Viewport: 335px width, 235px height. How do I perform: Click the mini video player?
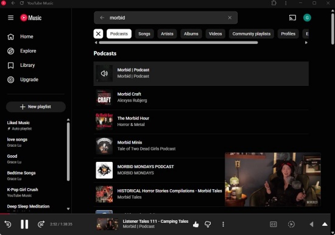[273, 180]
